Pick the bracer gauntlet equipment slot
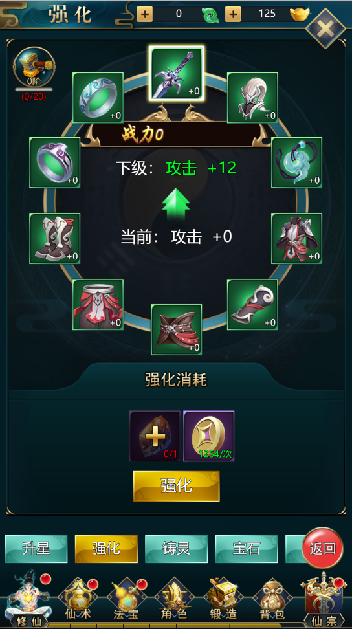This screenshot has height=629, width=352. click(x=252, y=305)
